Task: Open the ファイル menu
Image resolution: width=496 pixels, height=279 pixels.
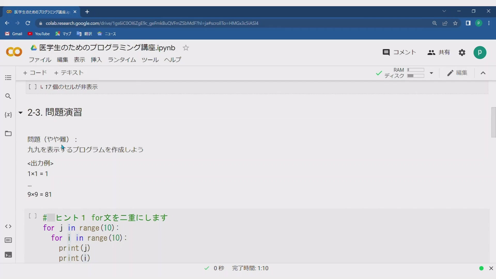Action: (x=40, y=60)
